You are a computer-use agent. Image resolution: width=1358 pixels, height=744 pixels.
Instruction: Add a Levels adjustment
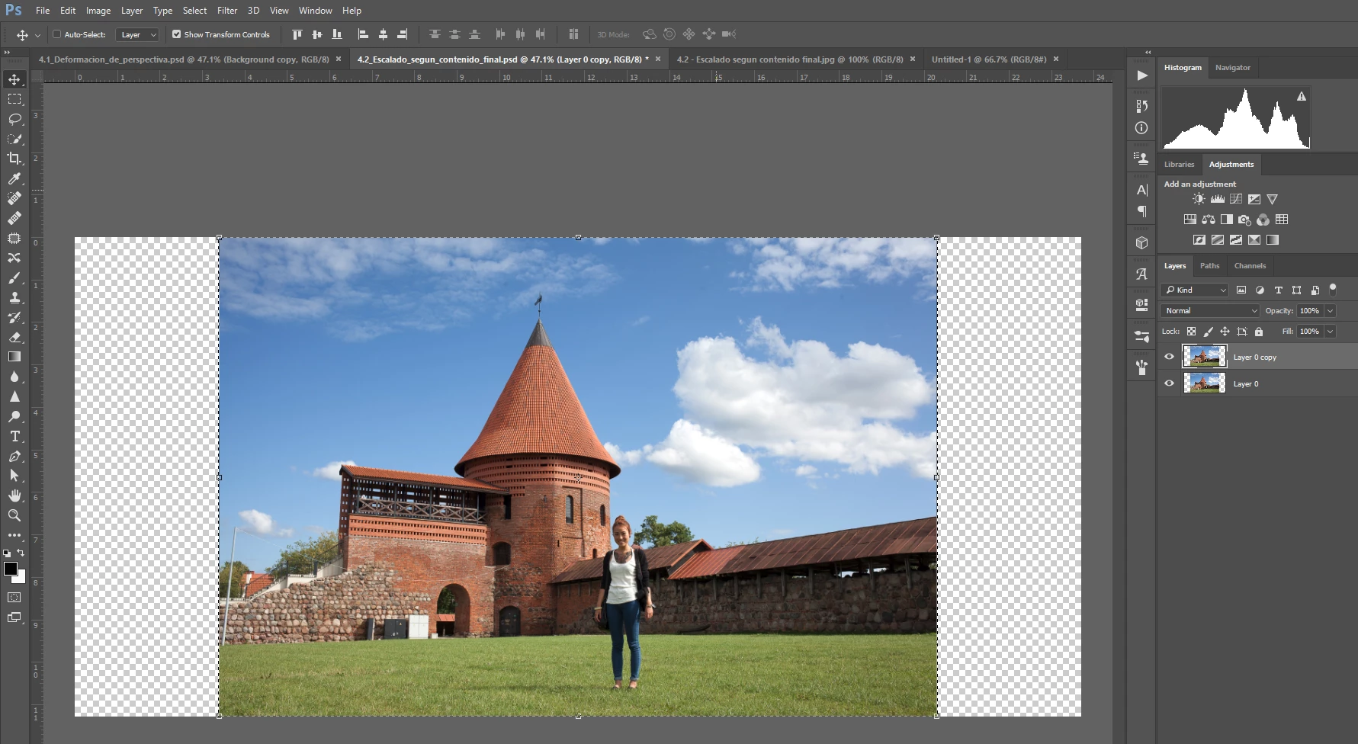coord(1218,199)
